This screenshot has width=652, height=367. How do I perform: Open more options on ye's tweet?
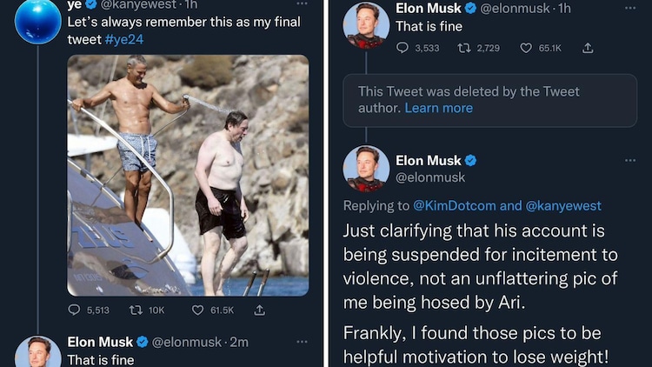[301, 3]
